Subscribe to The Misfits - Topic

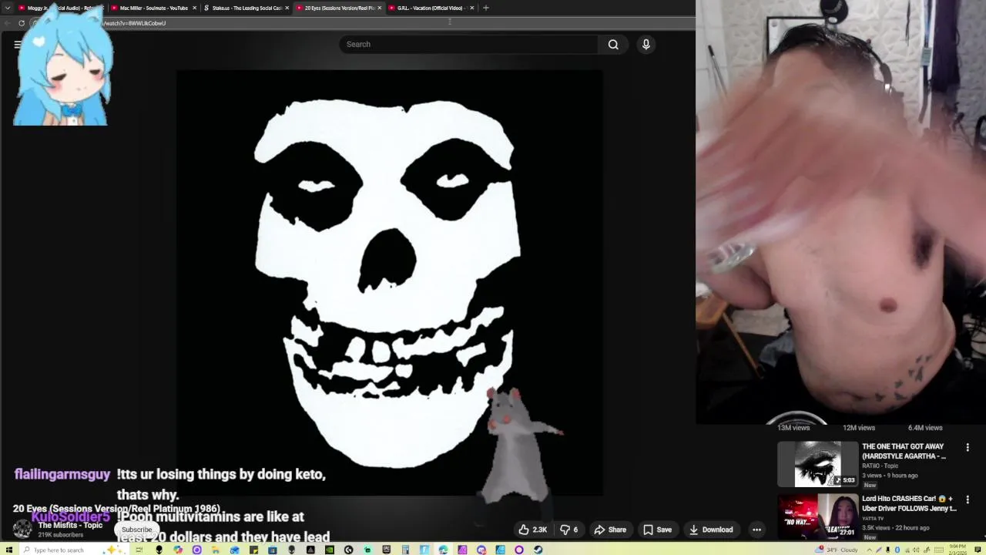(x=136, y=530)
